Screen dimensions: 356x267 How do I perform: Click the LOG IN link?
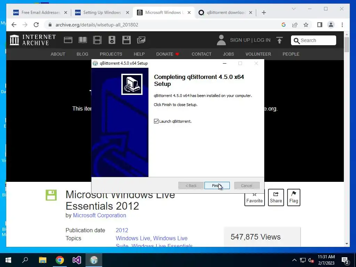coord(262,40)
